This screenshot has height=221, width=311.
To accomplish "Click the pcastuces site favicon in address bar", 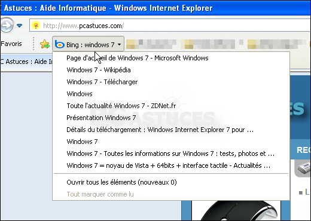I will [x=36, y=26].
